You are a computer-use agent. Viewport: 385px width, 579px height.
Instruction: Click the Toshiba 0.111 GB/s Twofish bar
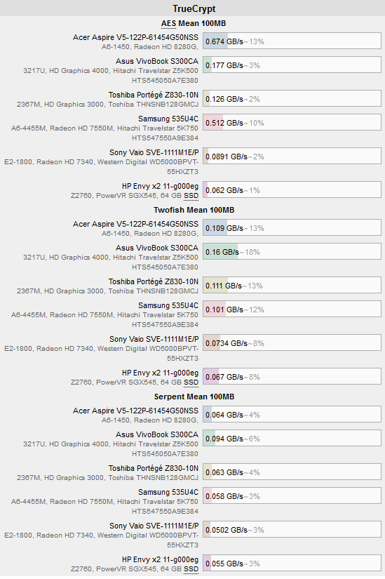pos(292,286)
